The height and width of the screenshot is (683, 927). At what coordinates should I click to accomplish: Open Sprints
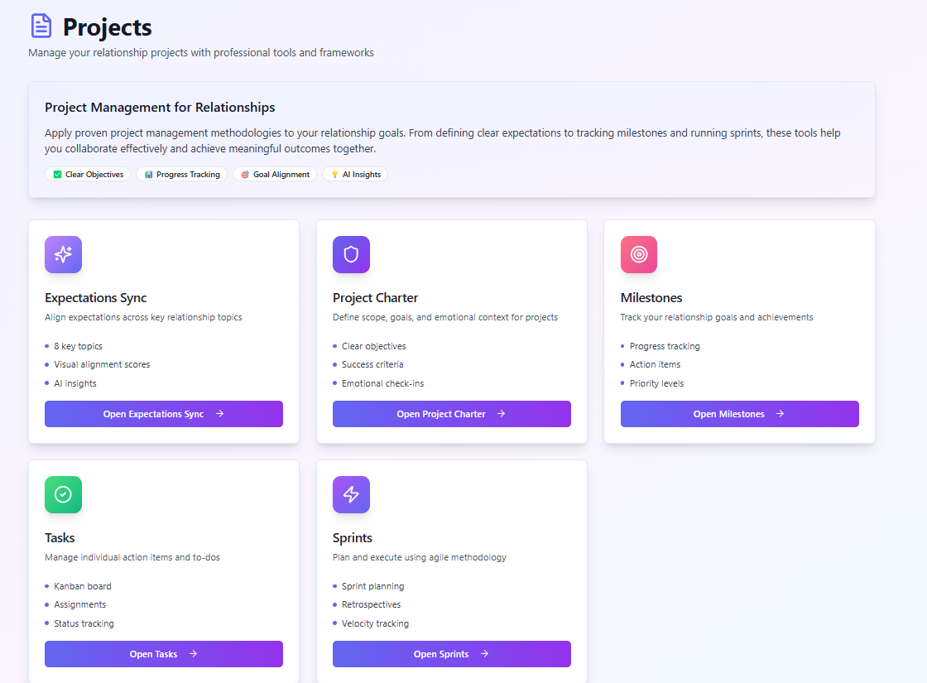[451, 653]
